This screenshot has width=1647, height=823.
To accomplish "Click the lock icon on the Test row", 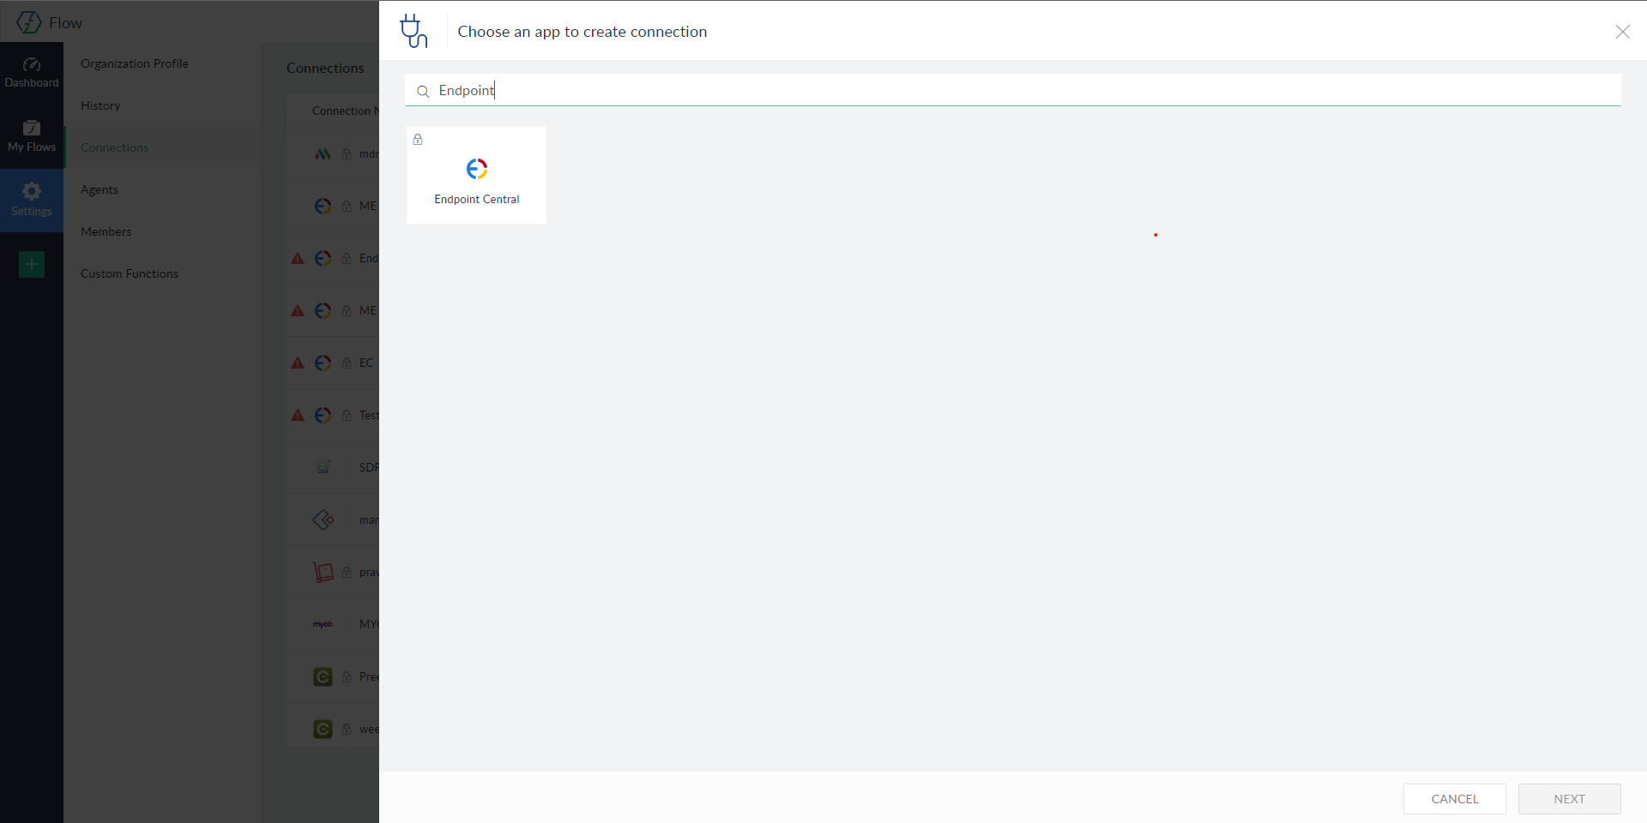I will [347, 415].
